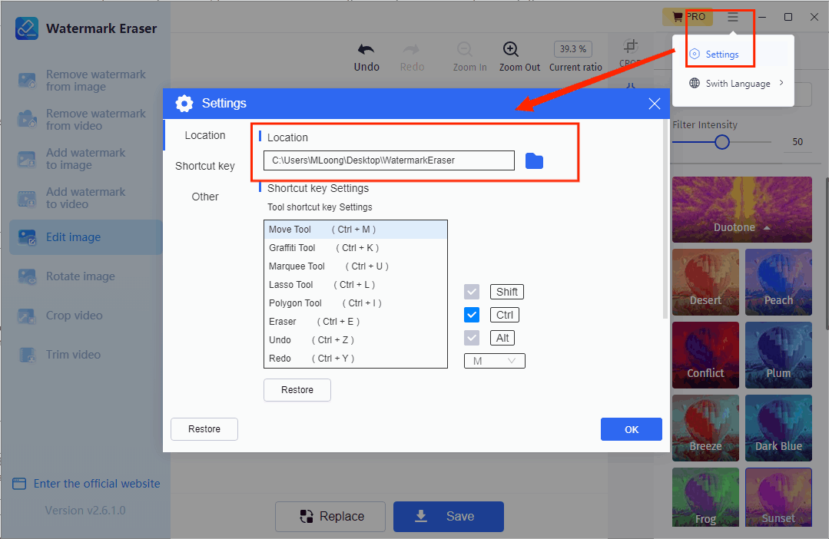Click the PRO cart badge
829x539 pixels.
click(x=688, y=17)
